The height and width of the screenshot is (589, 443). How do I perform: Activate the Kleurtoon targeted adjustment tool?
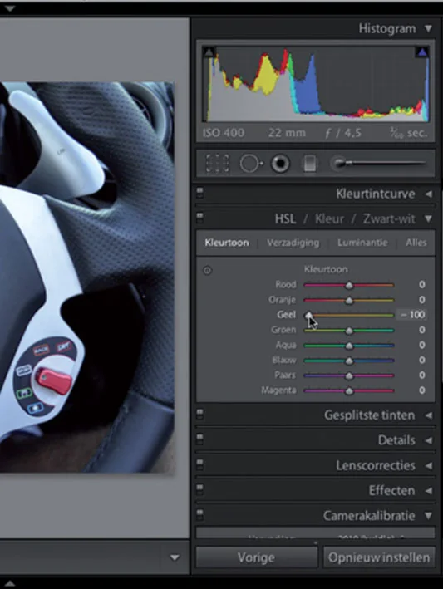tap(208, 270)
